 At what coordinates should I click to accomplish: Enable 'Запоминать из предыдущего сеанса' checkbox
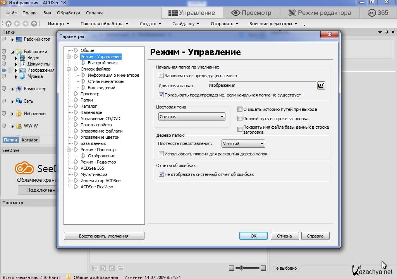coord(162,76)
